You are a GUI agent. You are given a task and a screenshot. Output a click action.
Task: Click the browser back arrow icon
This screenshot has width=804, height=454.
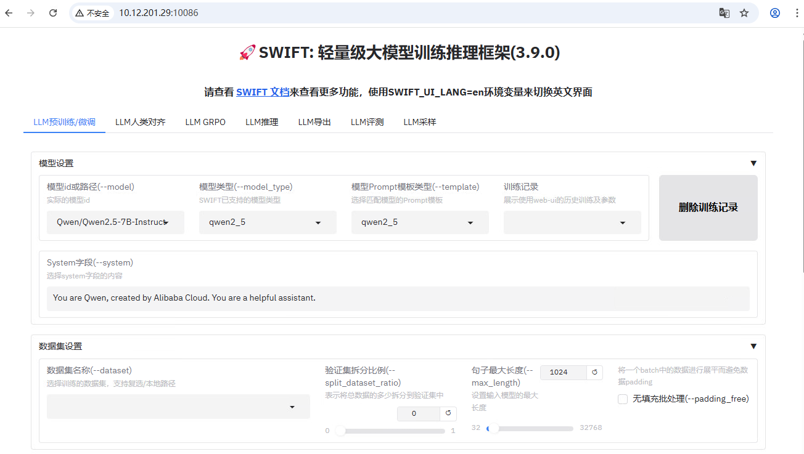coord(9,13)
